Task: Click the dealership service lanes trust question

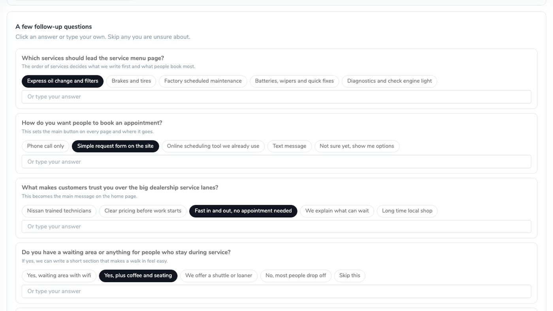Action: click(x=120, y=187)
